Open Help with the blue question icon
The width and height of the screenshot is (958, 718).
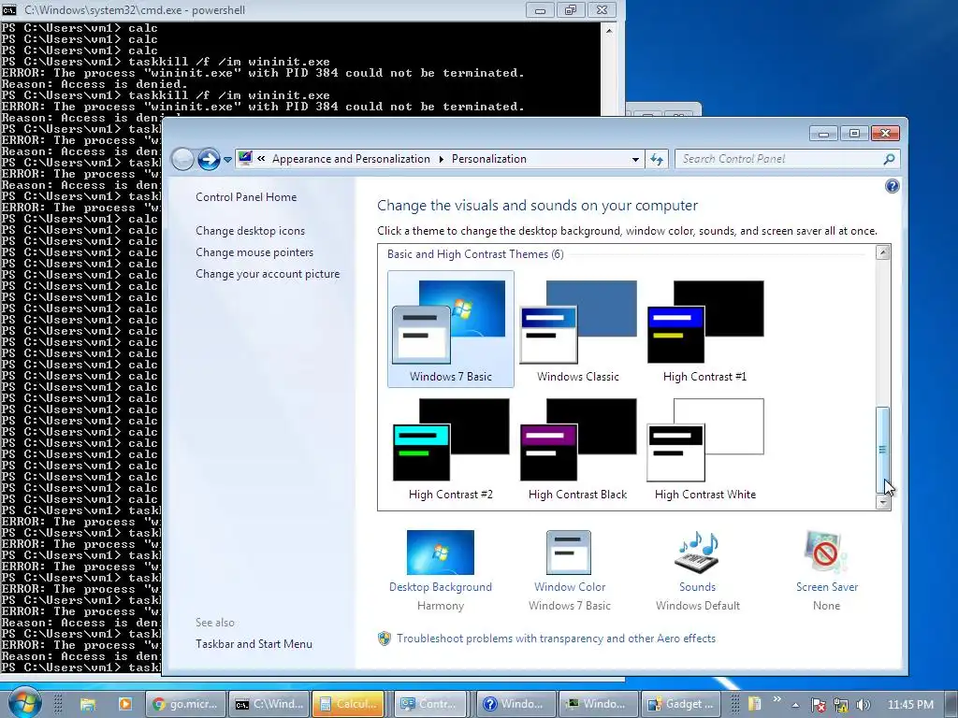coord(892,186)
